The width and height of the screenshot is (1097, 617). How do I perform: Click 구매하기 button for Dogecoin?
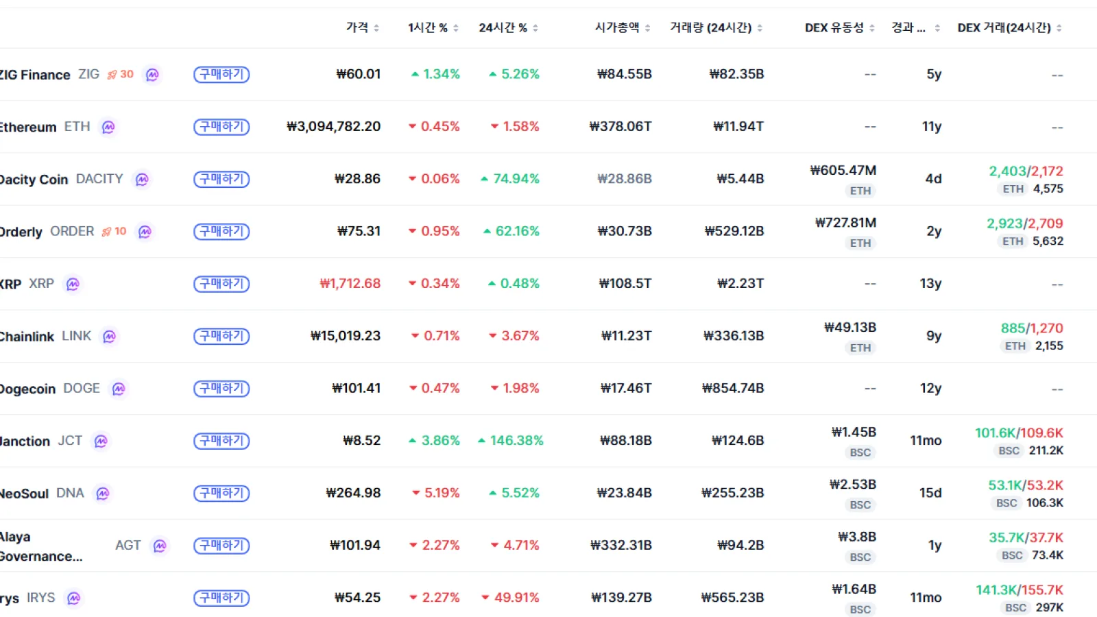pos(221,389)
